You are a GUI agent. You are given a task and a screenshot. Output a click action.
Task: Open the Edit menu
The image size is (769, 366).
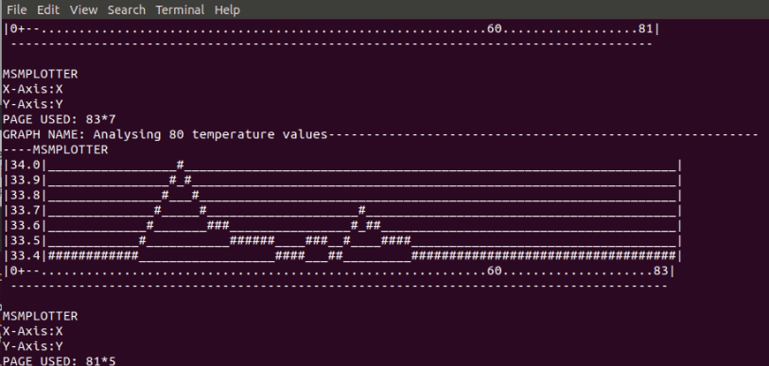(x=48, y=9)
